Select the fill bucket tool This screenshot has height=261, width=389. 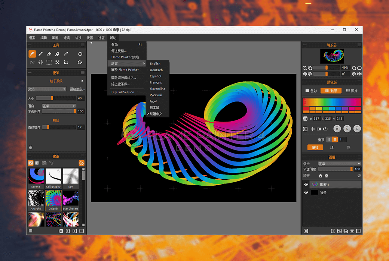(x=57, y=54)
